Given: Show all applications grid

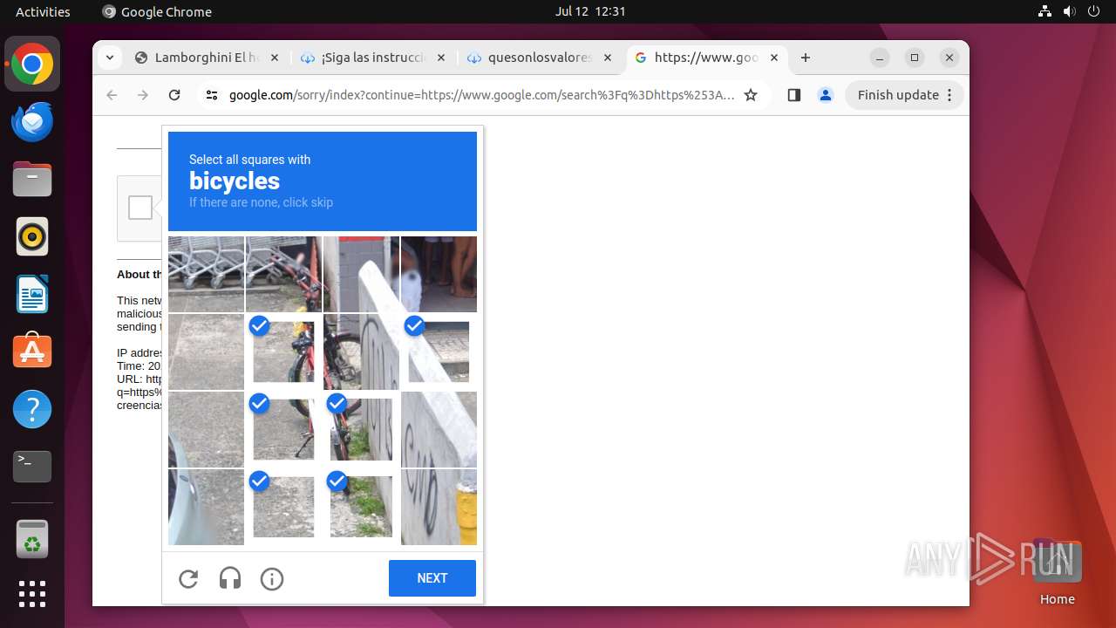Looking at the screenshot, I should [x=32, y=594].
